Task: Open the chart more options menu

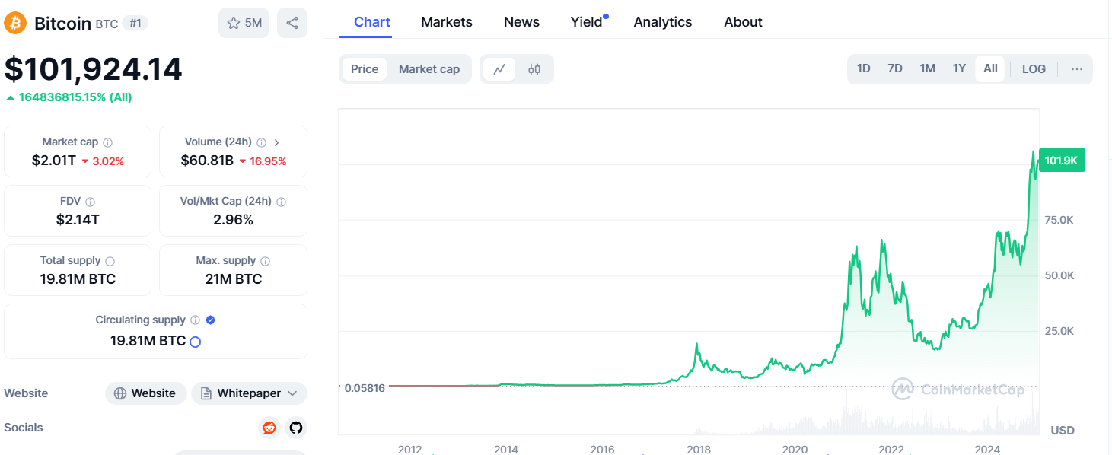Action: coord(1077,68)
